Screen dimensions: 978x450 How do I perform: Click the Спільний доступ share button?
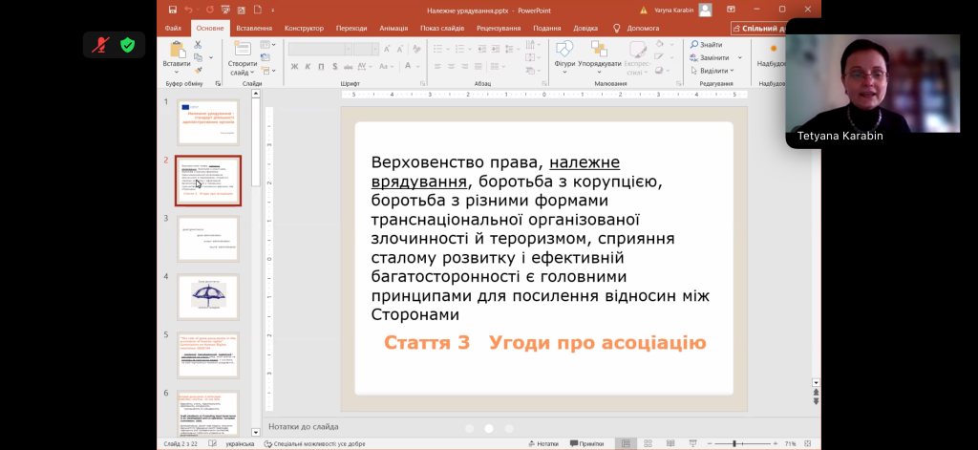759,29
